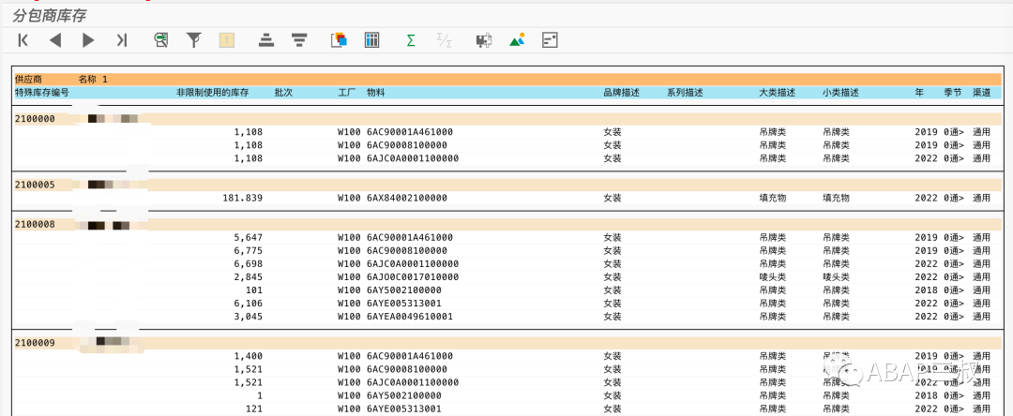Click the stock quantity 181.839
This screenshot has height=416, width=1013.
click(242, 198)
